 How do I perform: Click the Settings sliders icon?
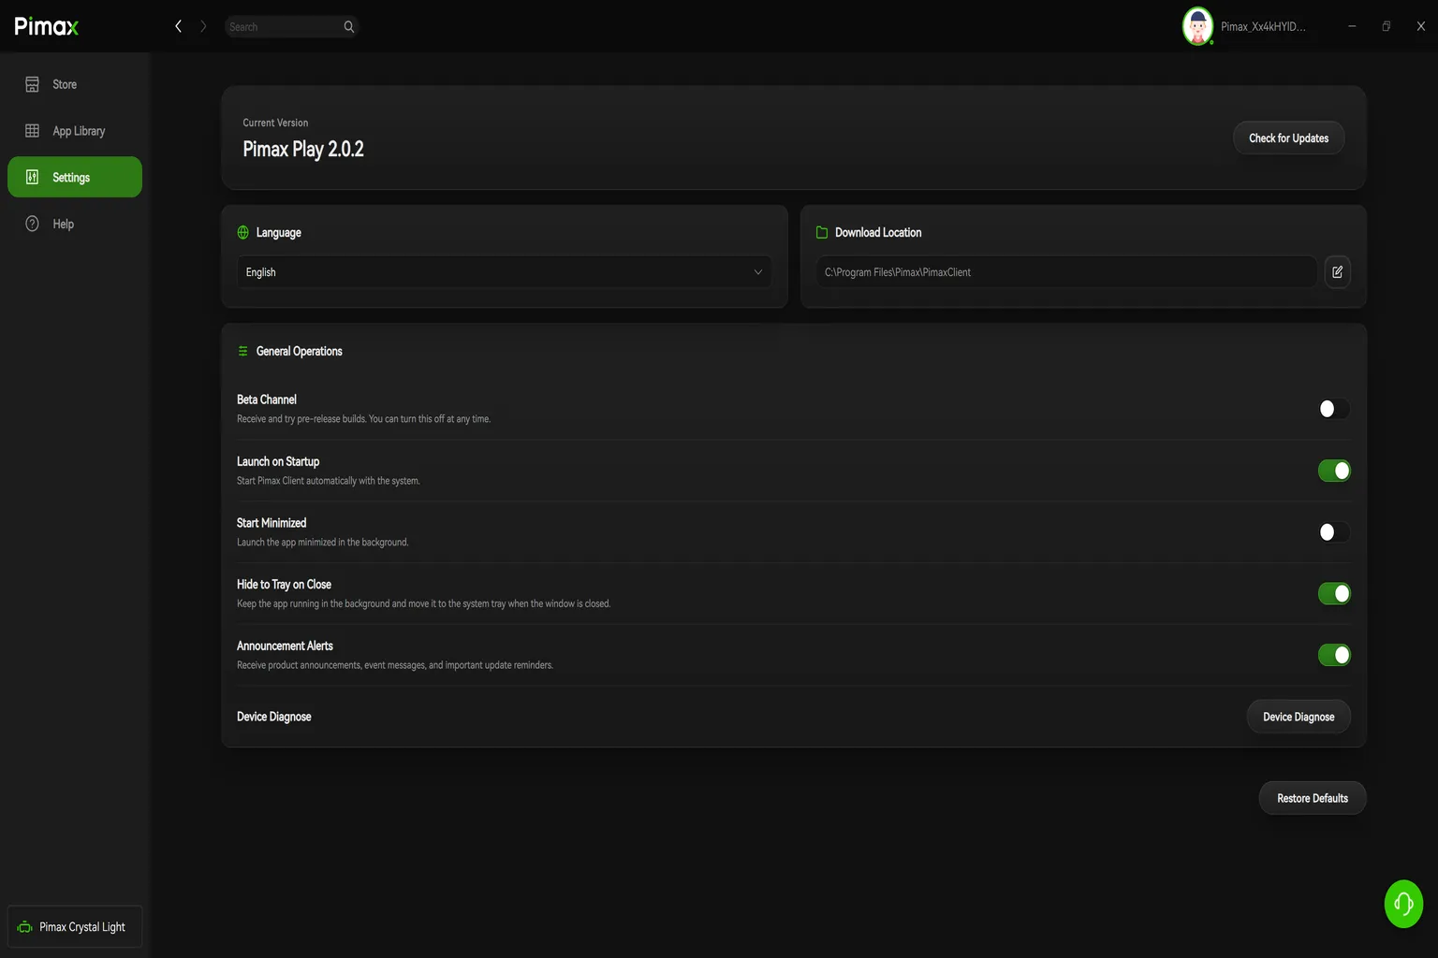coord(32,177)
